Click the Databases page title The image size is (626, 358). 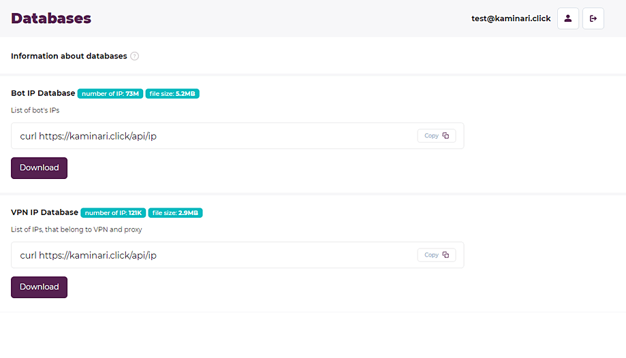coord(51,18)
